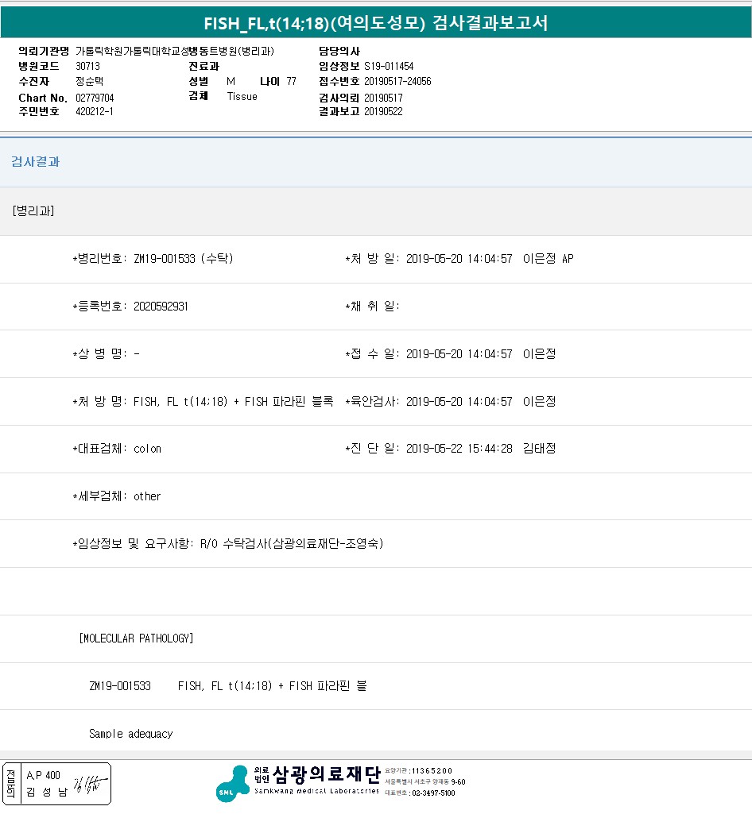Click the report title banner text
752x814 pixels.
pos(375,23)
